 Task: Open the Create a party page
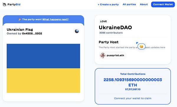(108, 4)
